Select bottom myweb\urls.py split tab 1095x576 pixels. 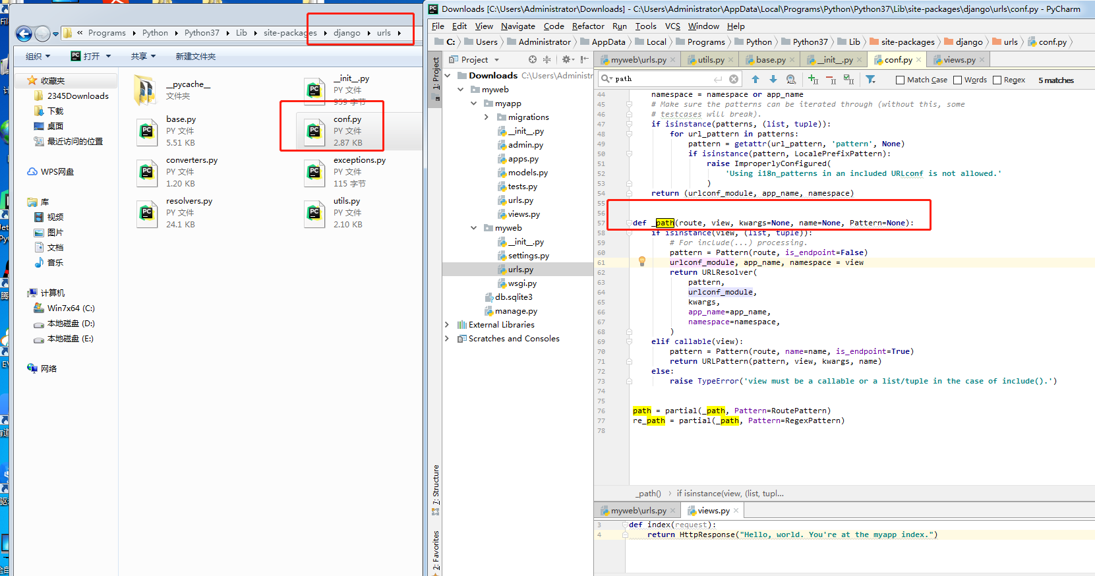(638, 511)
